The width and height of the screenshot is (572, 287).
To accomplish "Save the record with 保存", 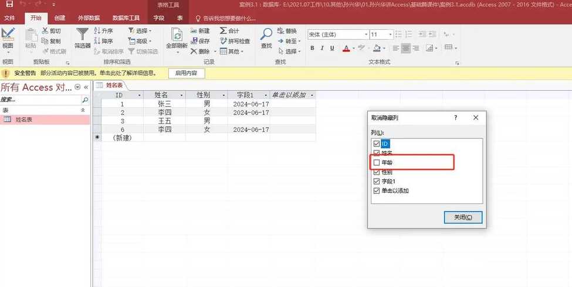I will 200,41.
